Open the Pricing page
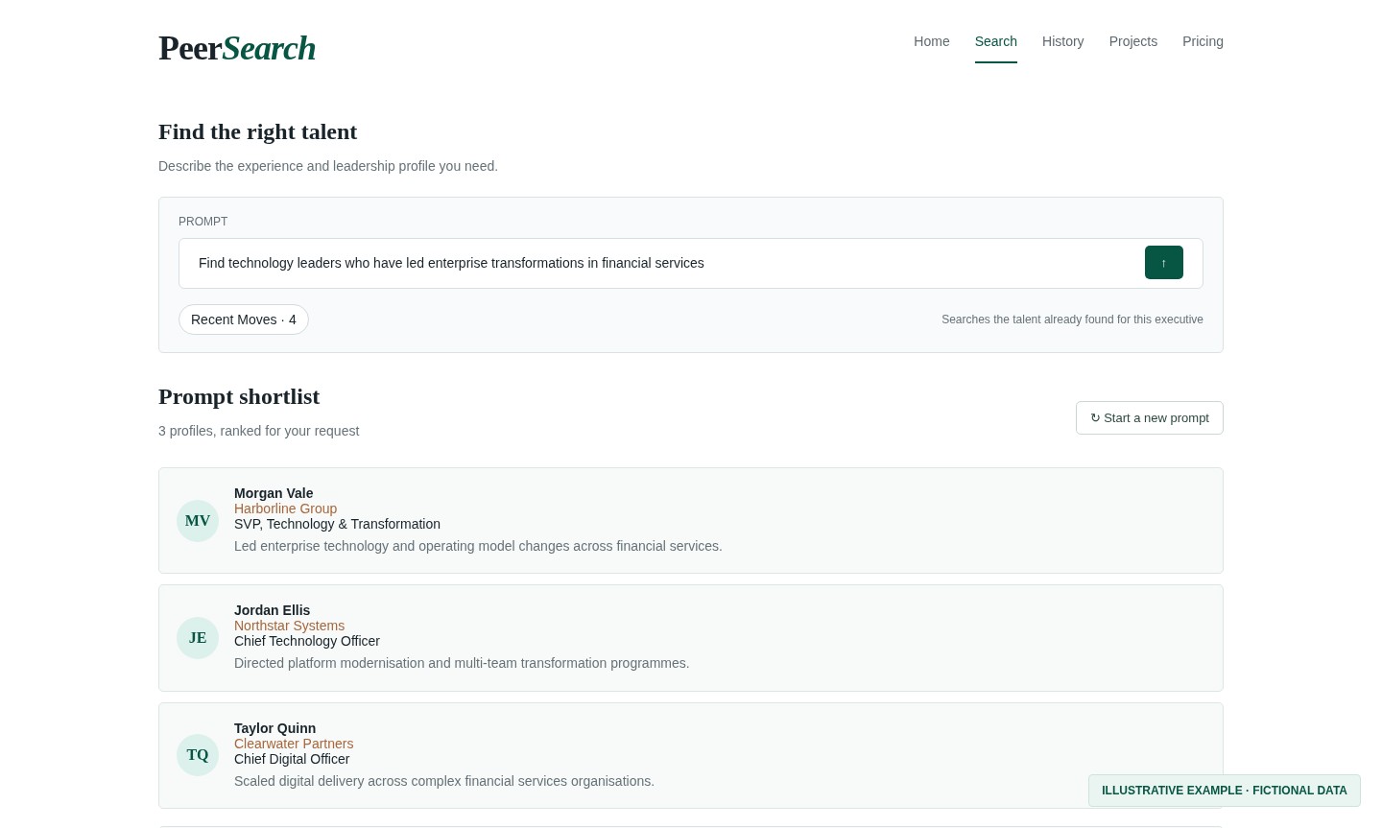The image size is (1382, 828). (x=1203, y=41)
